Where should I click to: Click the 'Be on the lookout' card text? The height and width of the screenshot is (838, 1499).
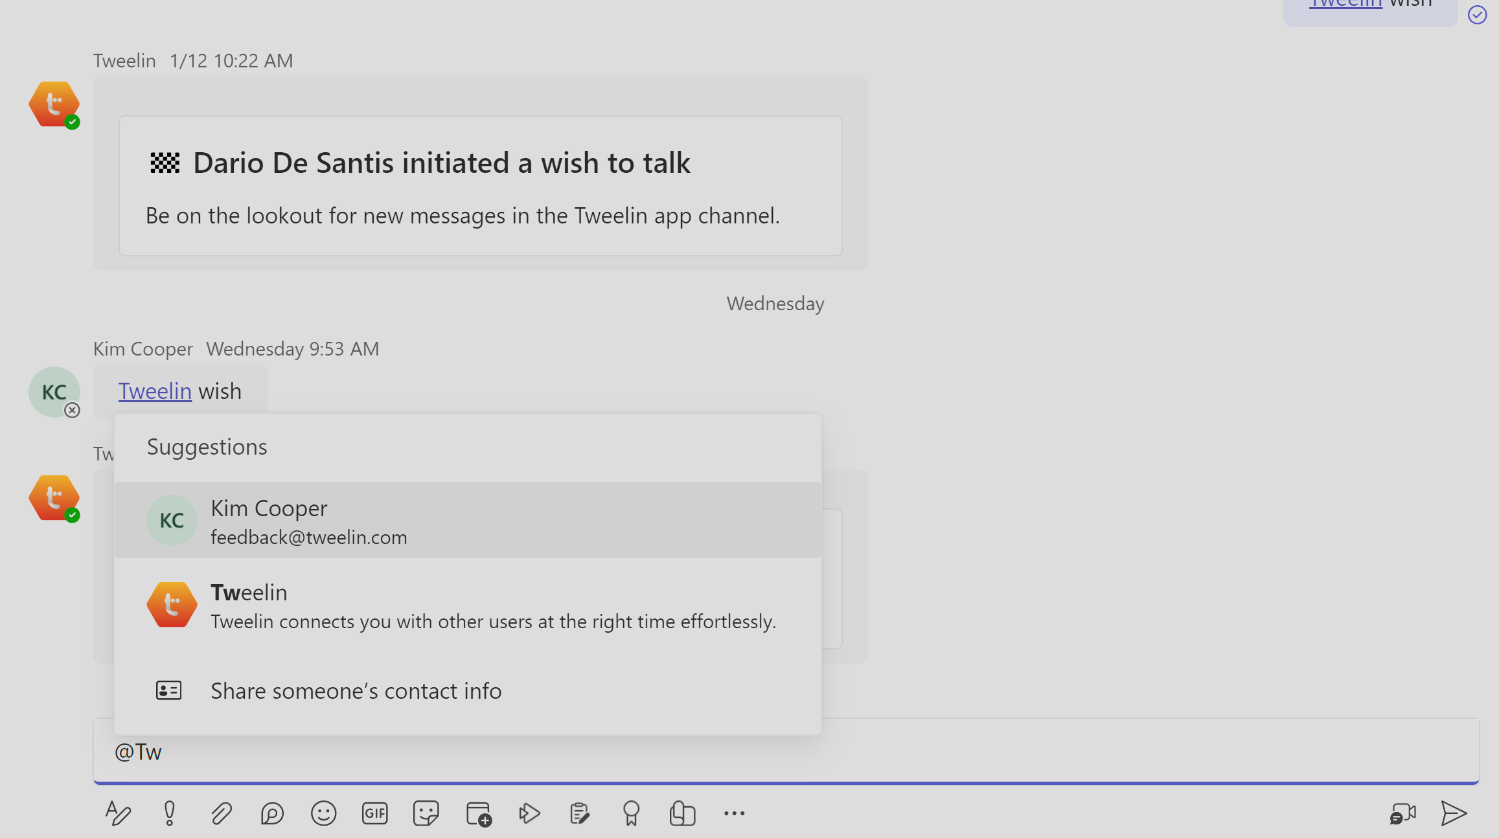tap(463, 216)
